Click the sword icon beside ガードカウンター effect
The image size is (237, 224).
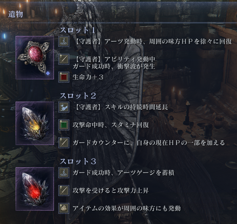click(64, 143)
